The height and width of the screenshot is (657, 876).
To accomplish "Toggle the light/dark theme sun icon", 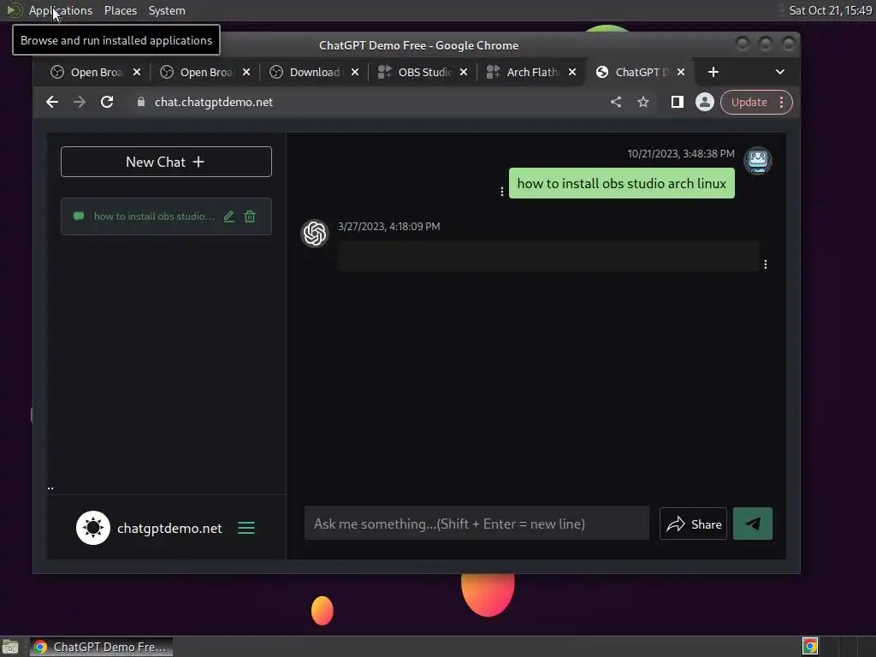I will [92, 528].
